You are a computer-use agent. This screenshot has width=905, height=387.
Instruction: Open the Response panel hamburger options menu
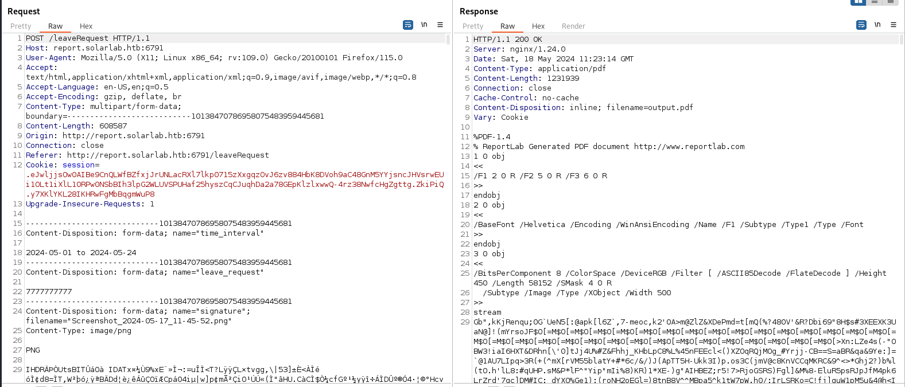pos(893,25)
